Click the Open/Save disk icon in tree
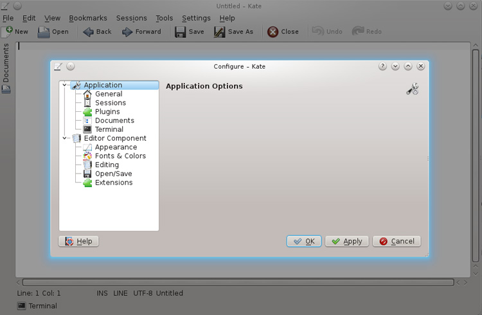Image resolution: width=482 pixels, height=315 pixels. 87,174
